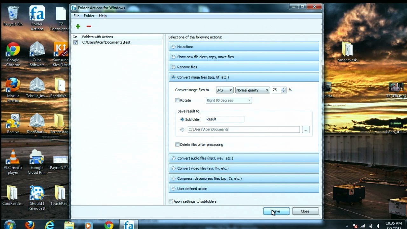Open Recycle Bin desktop icon
407x229 pixels.
tap(13, 17)
